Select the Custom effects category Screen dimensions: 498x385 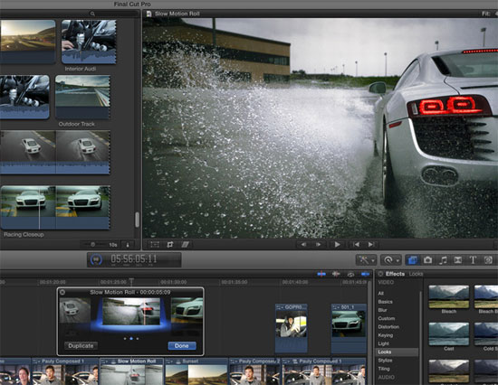(387, 318)
